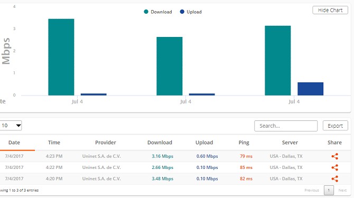This screenshot has width=354, height=198.
Task: Click the 4:20 PM time cell
Action: (x=54, y=179)
